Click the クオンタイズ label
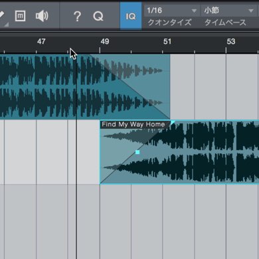259x259 pixels. [x=169, y=23]
